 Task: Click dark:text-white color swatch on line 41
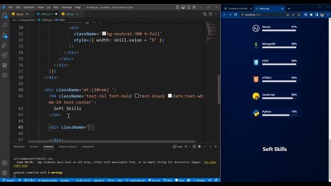(x=170, y=96)
